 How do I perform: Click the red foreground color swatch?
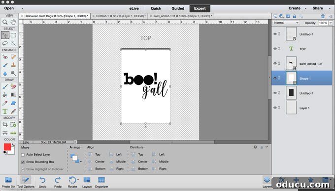point(7,147)
